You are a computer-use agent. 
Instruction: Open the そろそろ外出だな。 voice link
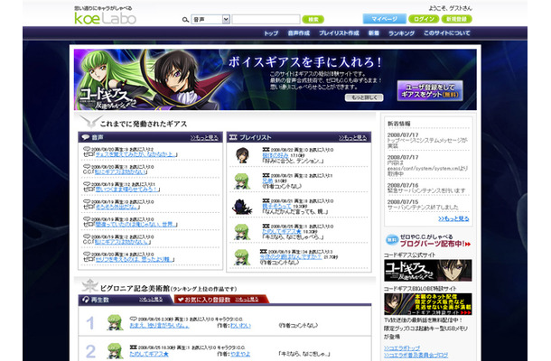(117, 207)
